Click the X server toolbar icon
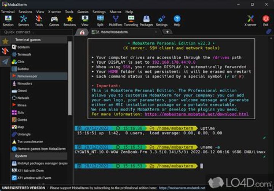 (x=250, y=21)
